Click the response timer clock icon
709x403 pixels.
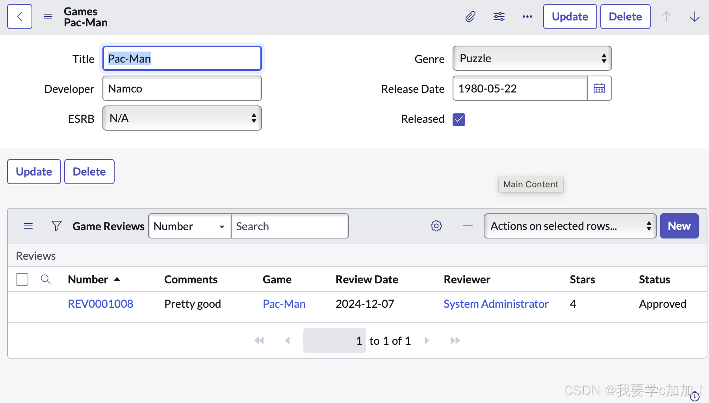tap(695, 396)
